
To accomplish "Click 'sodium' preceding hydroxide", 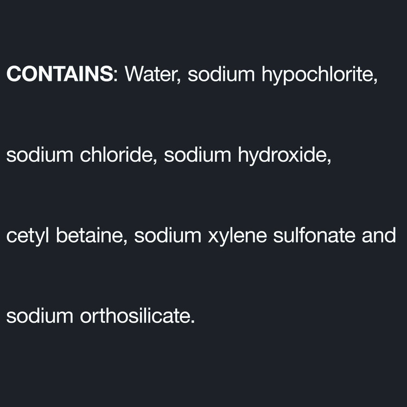I will pos(198,155).
